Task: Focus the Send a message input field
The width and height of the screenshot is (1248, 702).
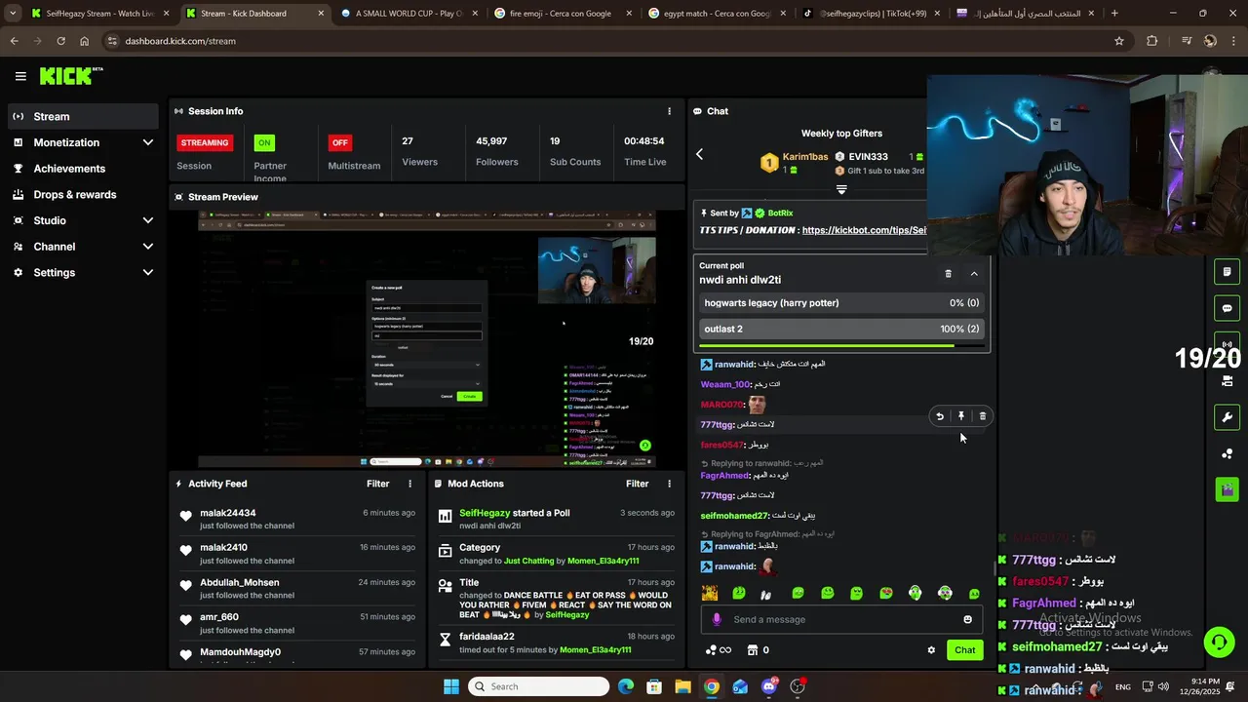Action: pyautogui.click(x=841, y=619)
